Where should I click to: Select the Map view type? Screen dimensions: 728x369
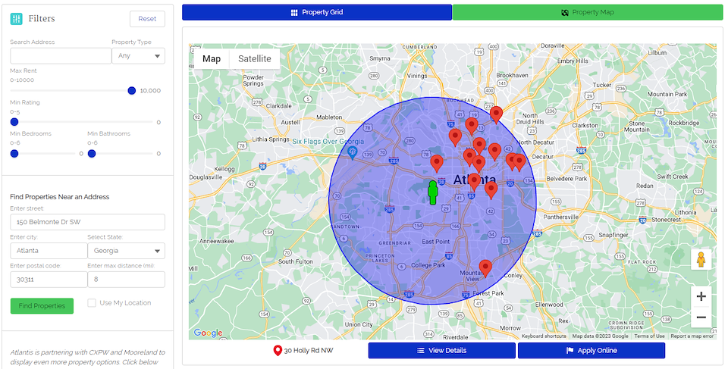(212, 59)
